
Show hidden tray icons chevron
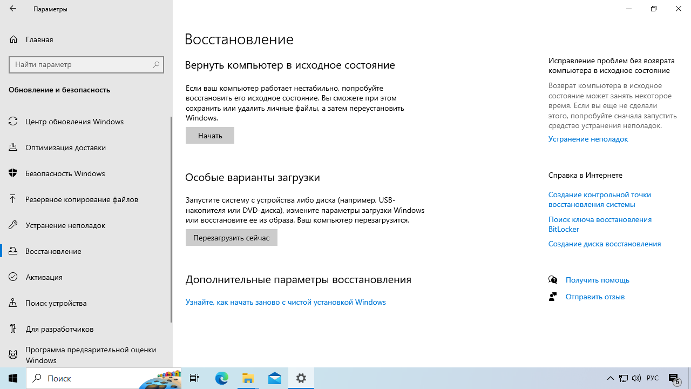click(x=610, y=378)
